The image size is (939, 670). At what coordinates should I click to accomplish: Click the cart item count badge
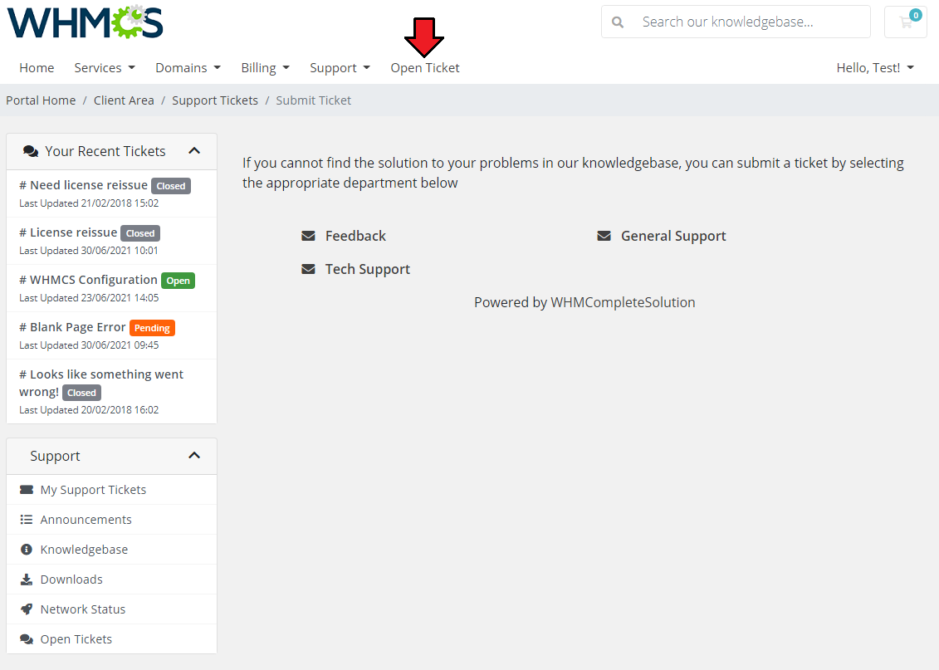coord(915,15)
